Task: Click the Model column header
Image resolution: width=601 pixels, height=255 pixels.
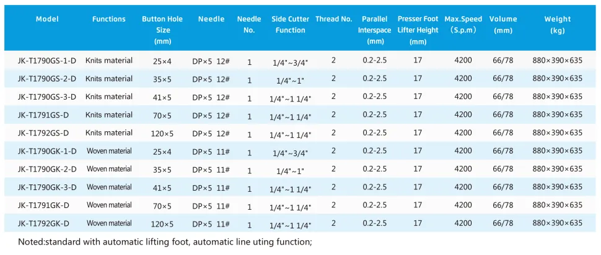Action: (x=47, y=19)
